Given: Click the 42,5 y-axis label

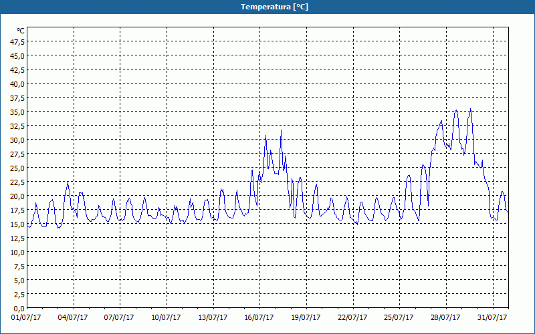Looking at the screenshot, I should tap(18, 70).
